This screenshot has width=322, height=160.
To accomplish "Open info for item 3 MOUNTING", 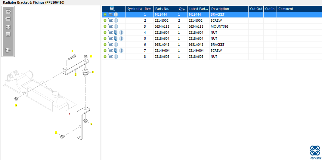I will coord(116,26).
